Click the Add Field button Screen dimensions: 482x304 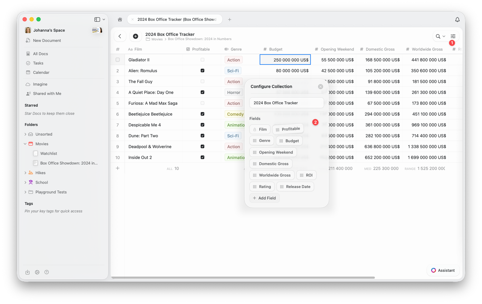point(264,198)
